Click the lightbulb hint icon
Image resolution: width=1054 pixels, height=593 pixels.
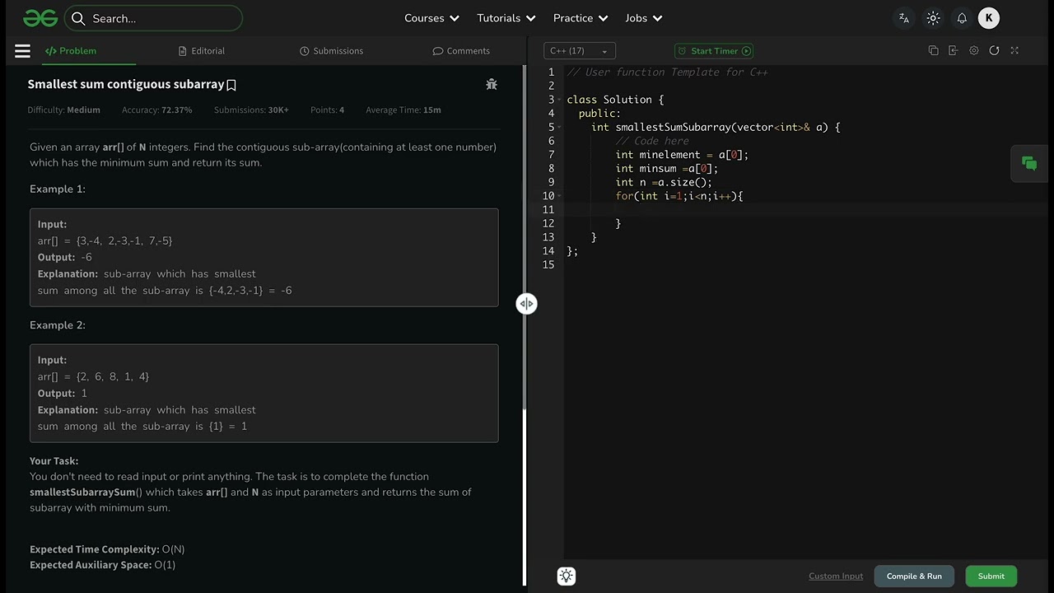[x=567, y=577]
